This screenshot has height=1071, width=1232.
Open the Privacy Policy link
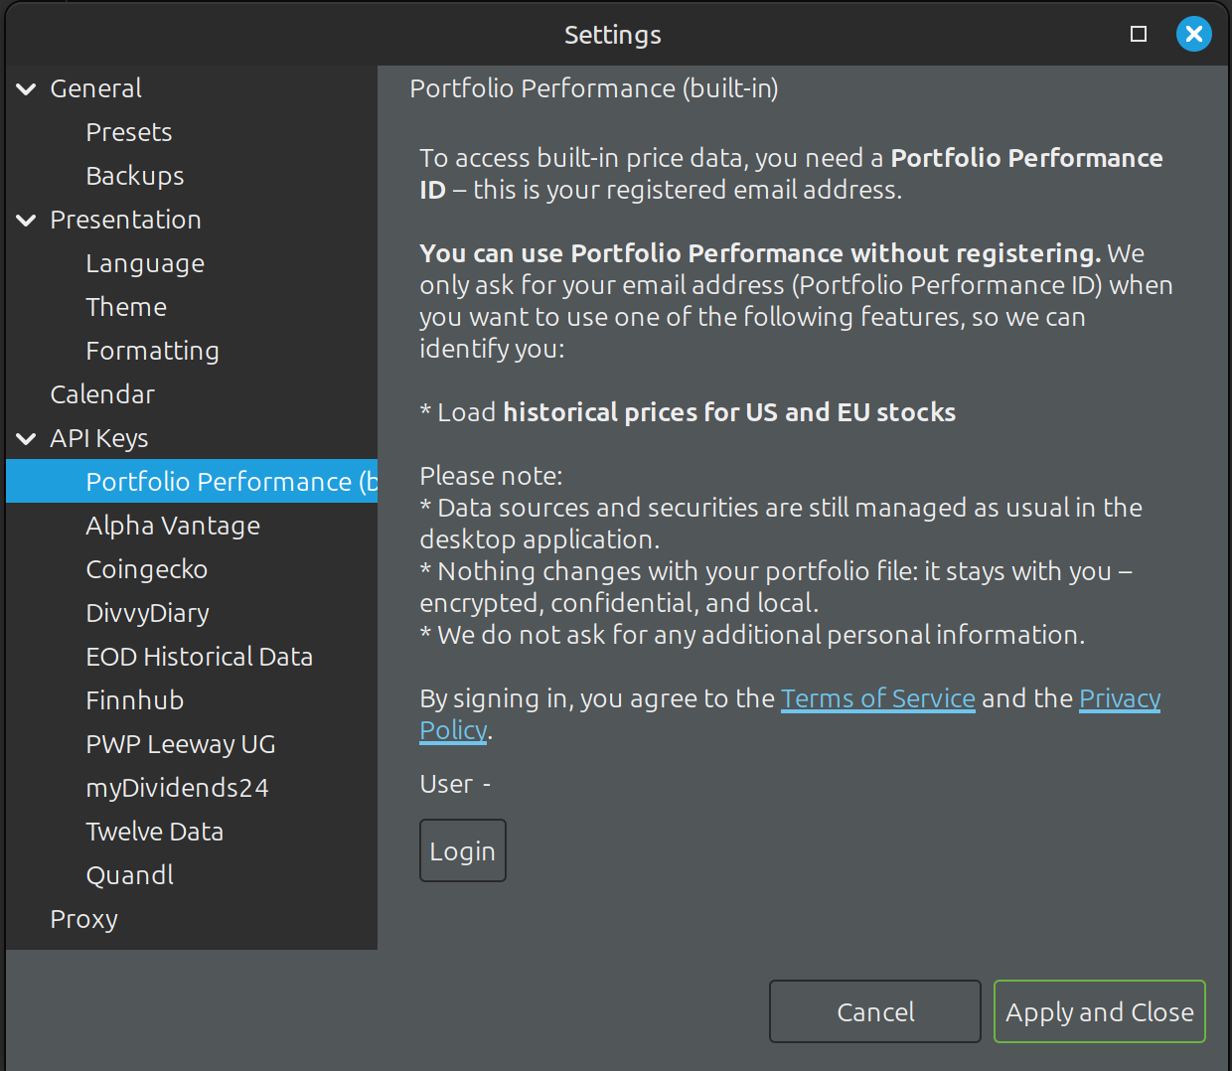tap(1120, 698)
